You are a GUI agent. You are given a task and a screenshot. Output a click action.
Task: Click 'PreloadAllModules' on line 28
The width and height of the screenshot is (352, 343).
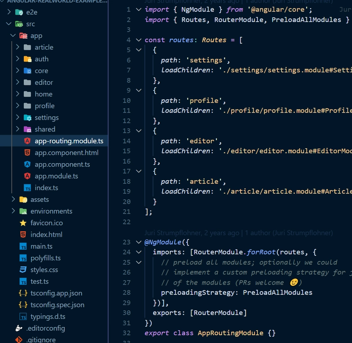click(x=278, y=292)
